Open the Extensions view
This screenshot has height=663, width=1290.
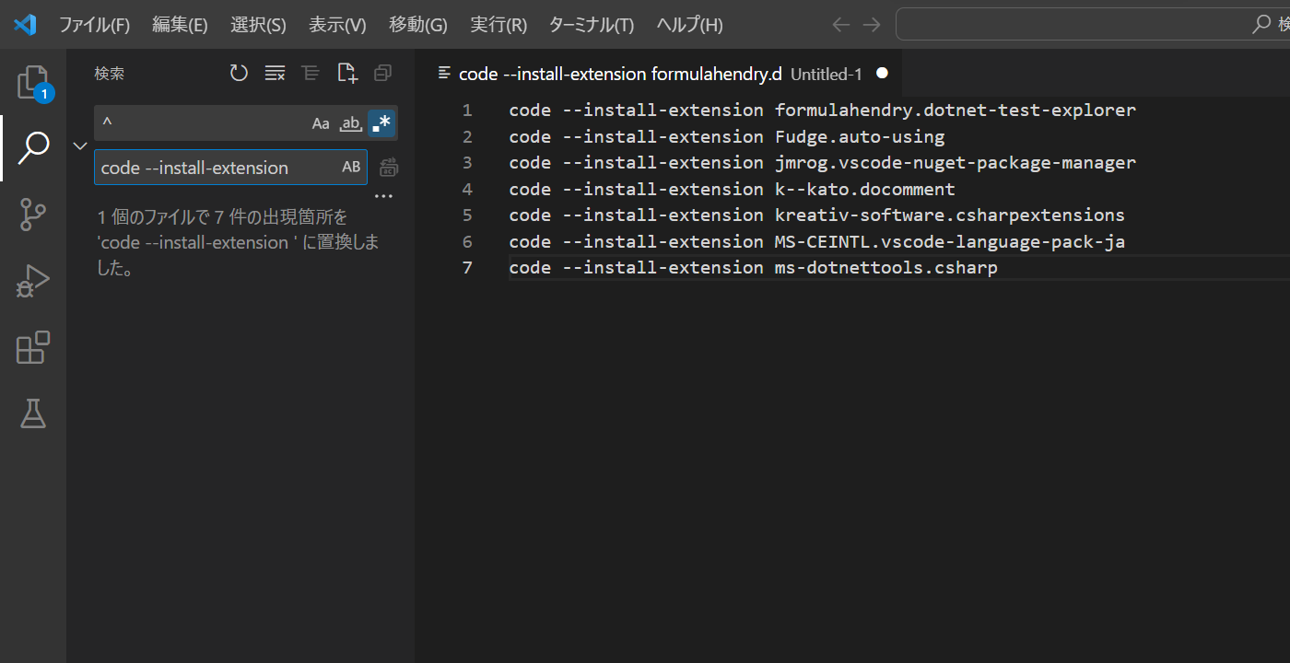pyautogui.click(x=32, y=347)
